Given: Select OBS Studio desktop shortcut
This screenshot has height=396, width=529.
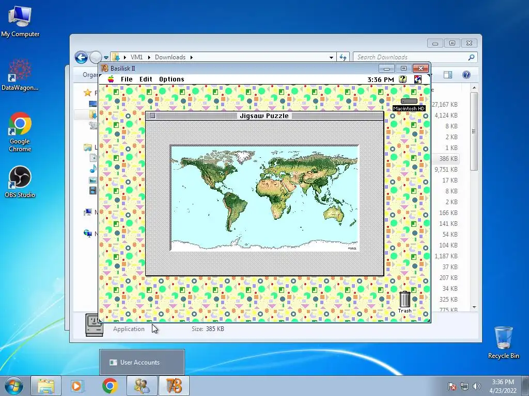Looking at the screenshot, I should coord(20,182).
